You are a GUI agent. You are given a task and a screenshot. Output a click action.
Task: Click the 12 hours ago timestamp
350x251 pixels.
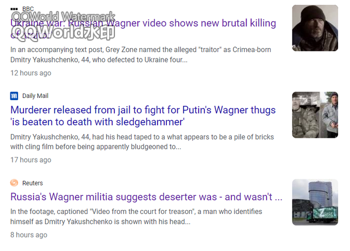click(31, 73)
